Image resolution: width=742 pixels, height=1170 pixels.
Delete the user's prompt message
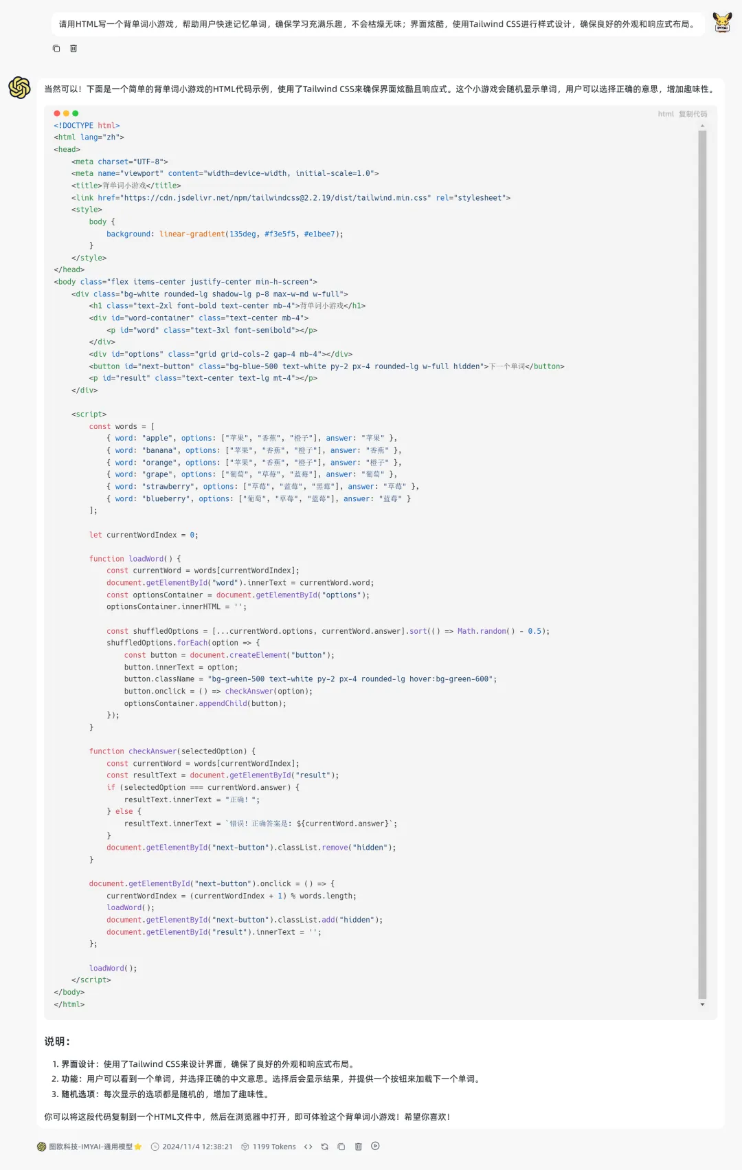point(74,49)
